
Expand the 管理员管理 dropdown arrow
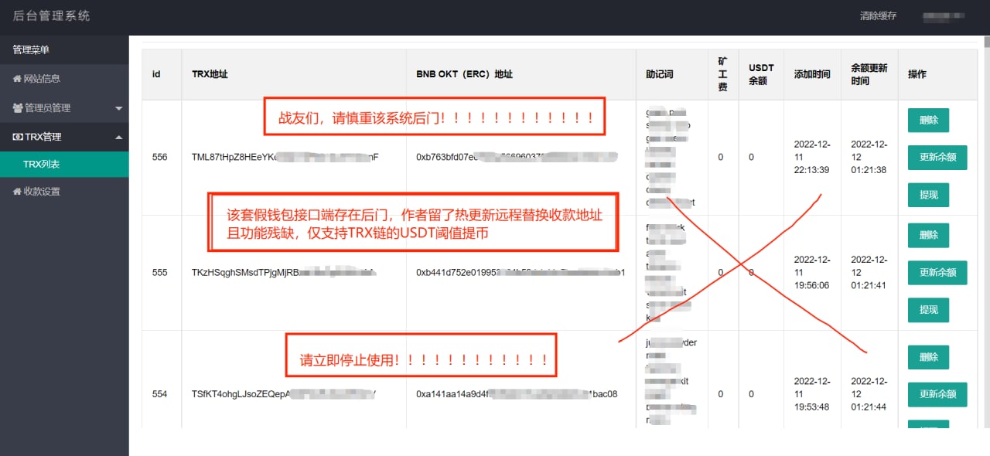coord(118,108)
